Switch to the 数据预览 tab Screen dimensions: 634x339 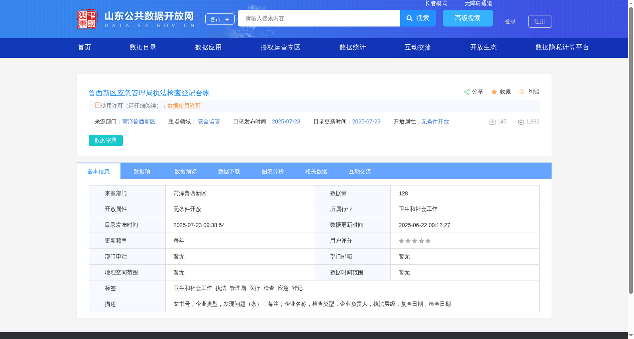tap(185, 171)
